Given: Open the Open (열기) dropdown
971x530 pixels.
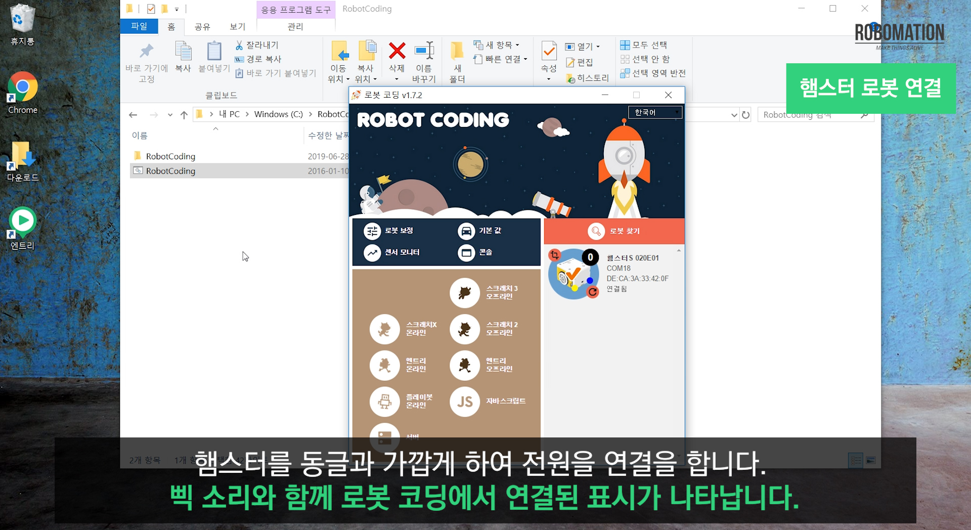Looking at the screenshot, I should click(583, 47).
